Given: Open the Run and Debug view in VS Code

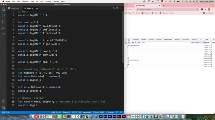Looking at the screenshot, I should tap(3, 28).
